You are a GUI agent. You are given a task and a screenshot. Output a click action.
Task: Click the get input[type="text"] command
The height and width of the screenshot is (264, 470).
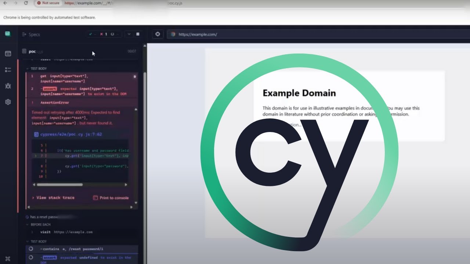[82, 78]
